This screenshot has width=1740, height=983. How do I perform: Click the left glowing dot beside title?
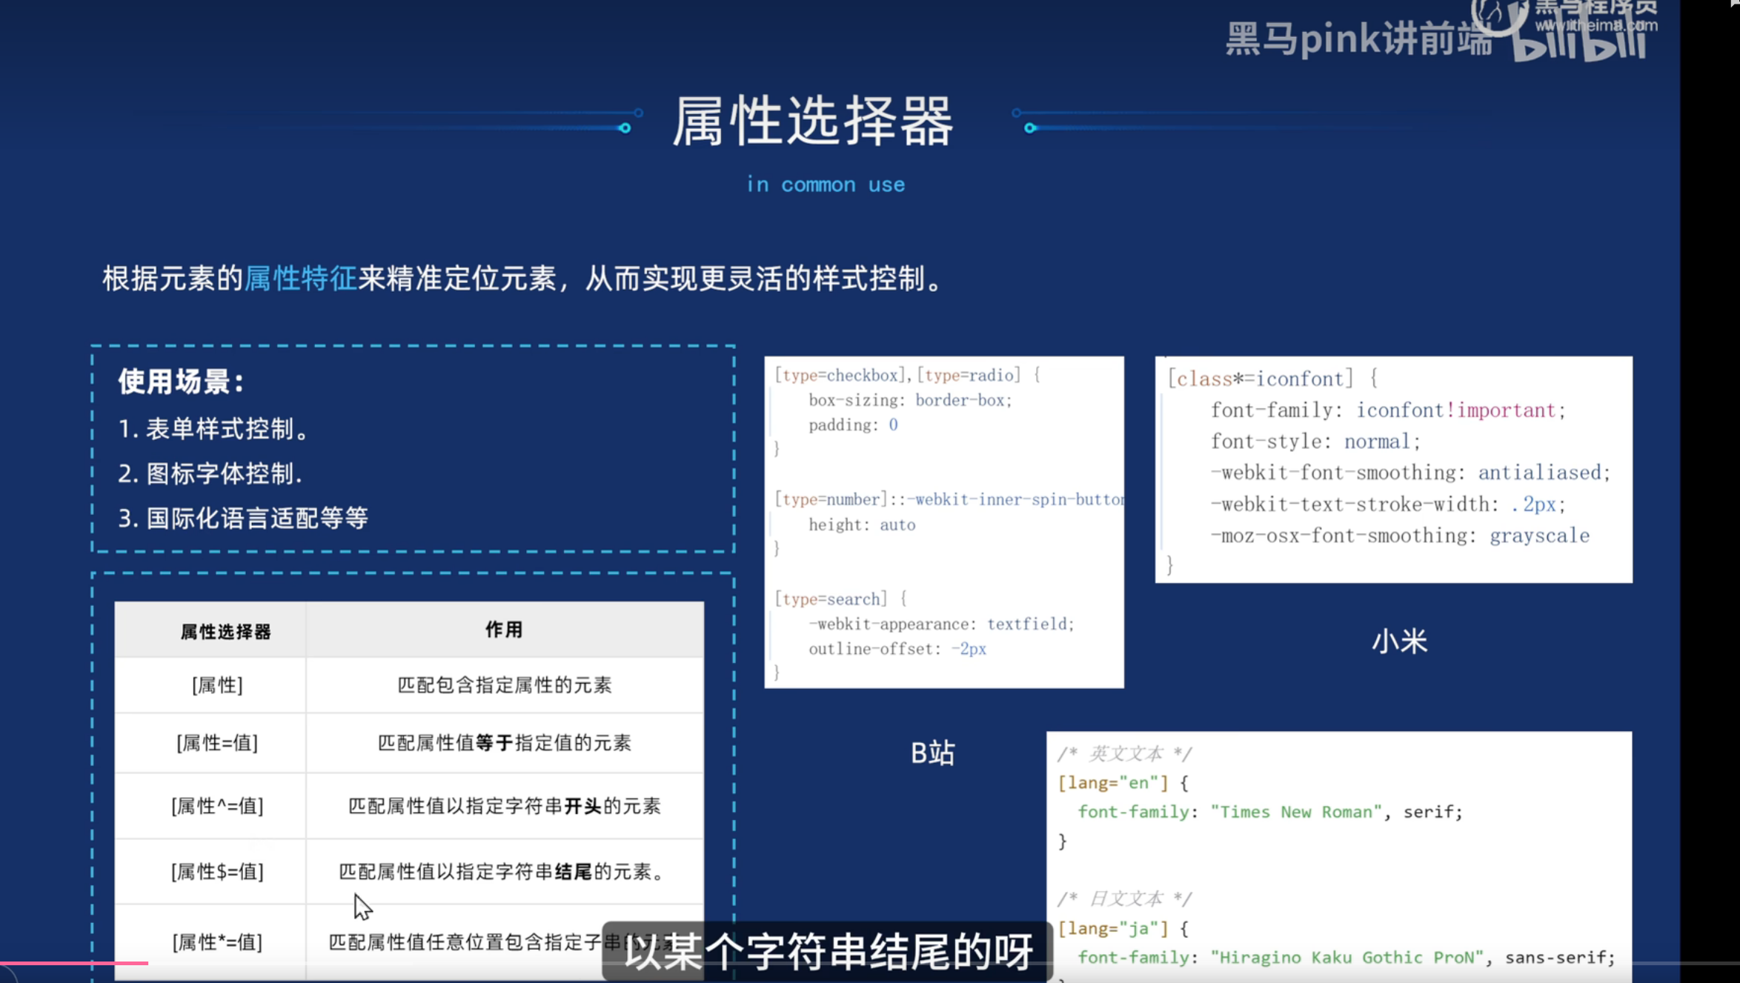pos(625,128)
